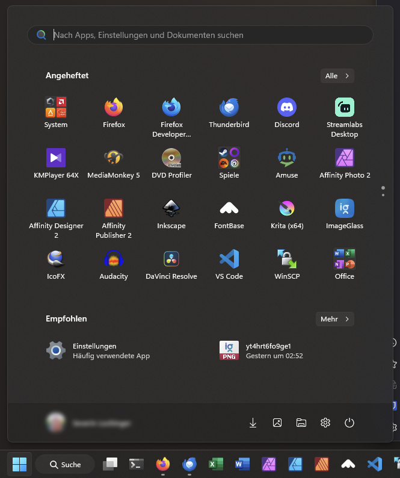Launch MediaMonkey 5
This screenshot has height=478, width=400.
tap(114, 163)
